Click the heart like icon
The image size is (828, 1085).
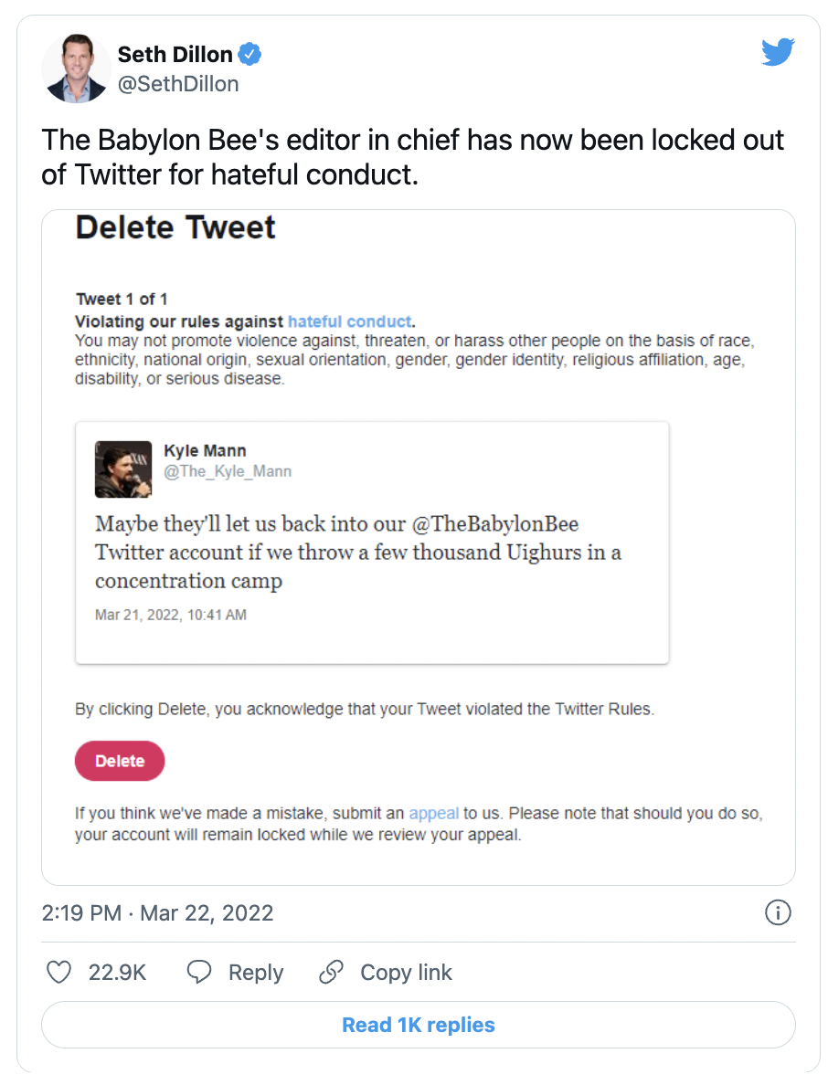click(58, 972)
